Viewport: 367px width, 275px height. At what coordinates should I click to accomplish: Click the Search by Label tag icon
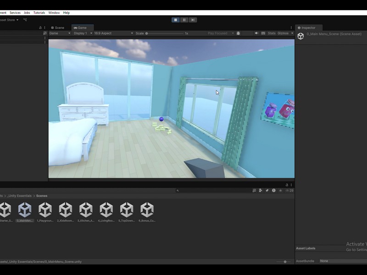pos(267,191)
